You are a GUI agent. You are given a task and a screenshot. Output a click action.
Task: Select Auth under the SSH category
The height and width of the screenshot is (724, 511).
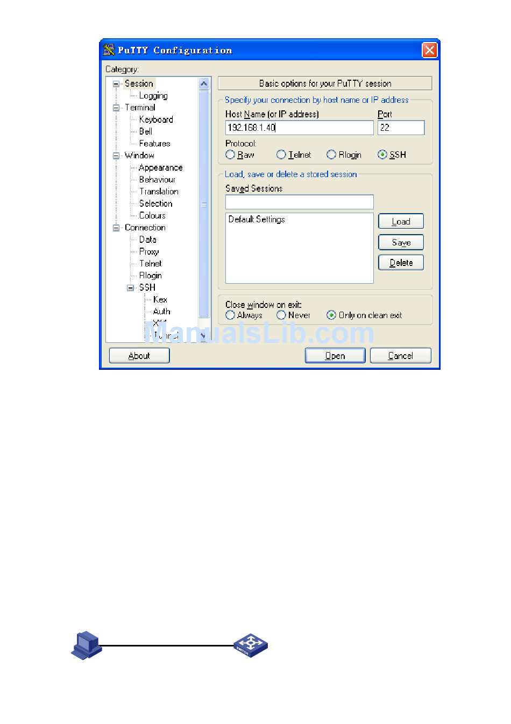pyautogui.click(x=161, y=312)
